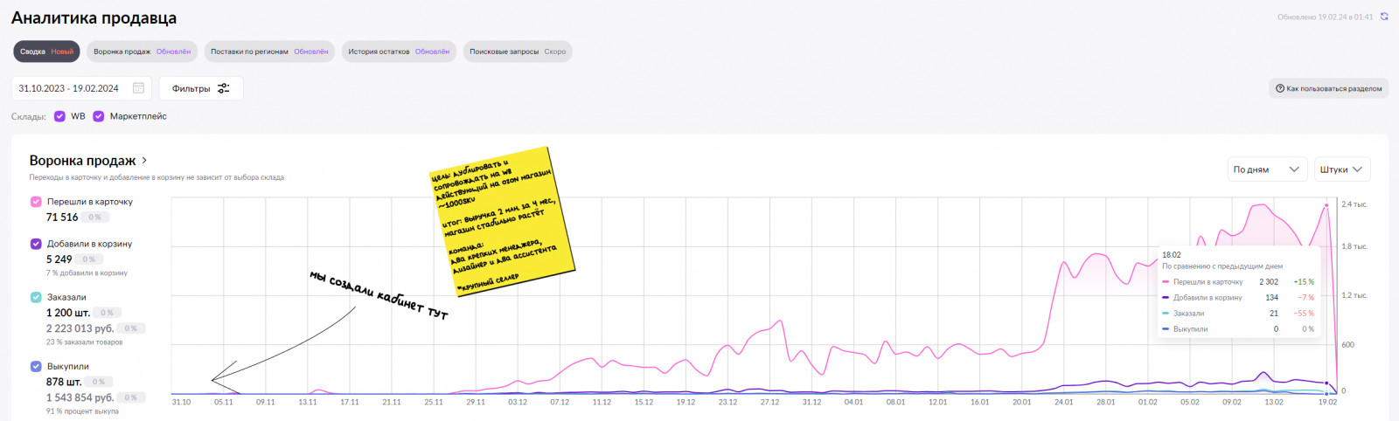Click the filter sliders icon

224,88
